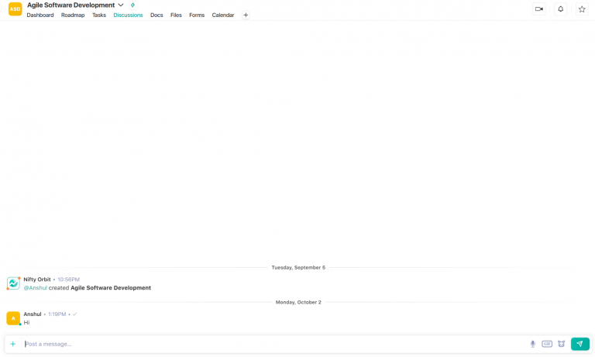Go to the Tasks tab
The height and width of the screenshot is (357, 595).
point(99,15)
